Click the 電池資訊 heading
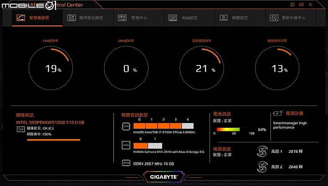The image size is (328, 186). click(222, 114)
